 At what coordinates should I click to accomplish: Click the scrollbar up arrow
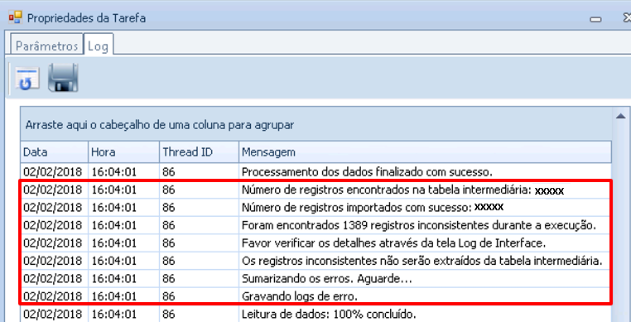coord(620,116)
